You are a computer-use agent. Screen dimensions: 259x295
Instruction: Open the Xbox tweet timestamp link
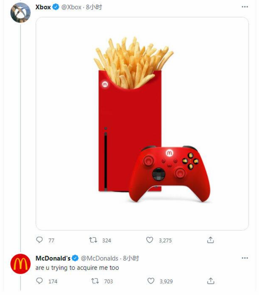pos(94,7)
